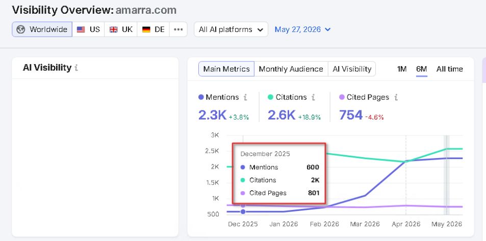Switch to Monthly Audience tab
Screen dimensions: 486x241
(291, 69)
